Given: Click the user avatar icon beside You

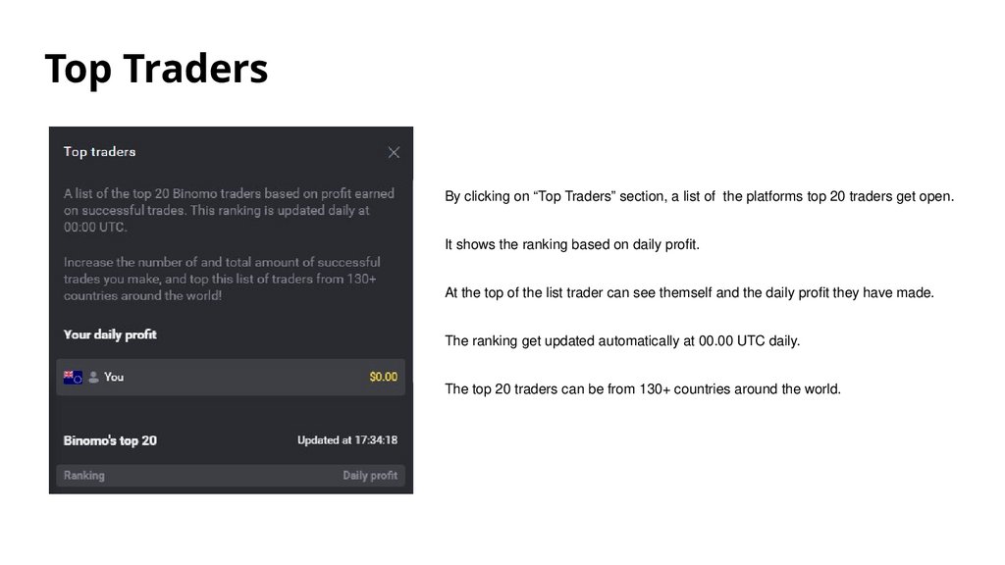Looking at the screenshot, I should pos(93,377).
